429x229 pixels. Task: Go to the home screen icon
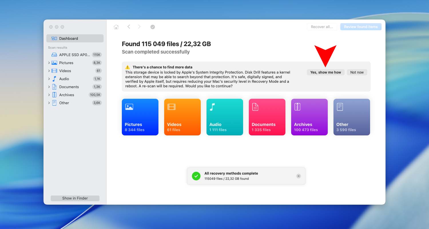pyautogui.click(x=116, y=27)
